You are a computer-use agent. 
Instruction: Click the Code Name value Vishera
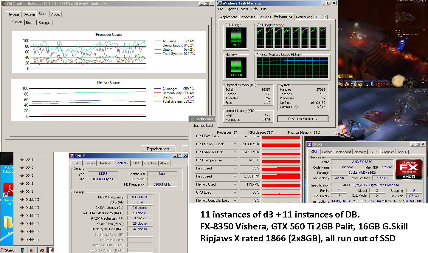coord(347,167)
